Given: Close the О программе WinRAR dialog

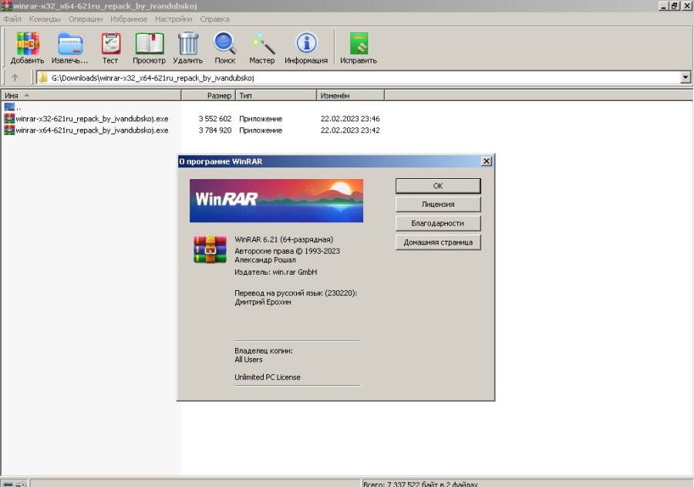Looking at the screenshot, I should (486, 161).
